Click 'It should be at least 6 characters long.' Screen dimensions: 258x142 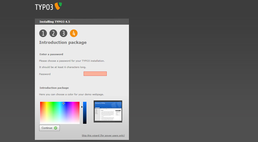[x=63, y=67]
